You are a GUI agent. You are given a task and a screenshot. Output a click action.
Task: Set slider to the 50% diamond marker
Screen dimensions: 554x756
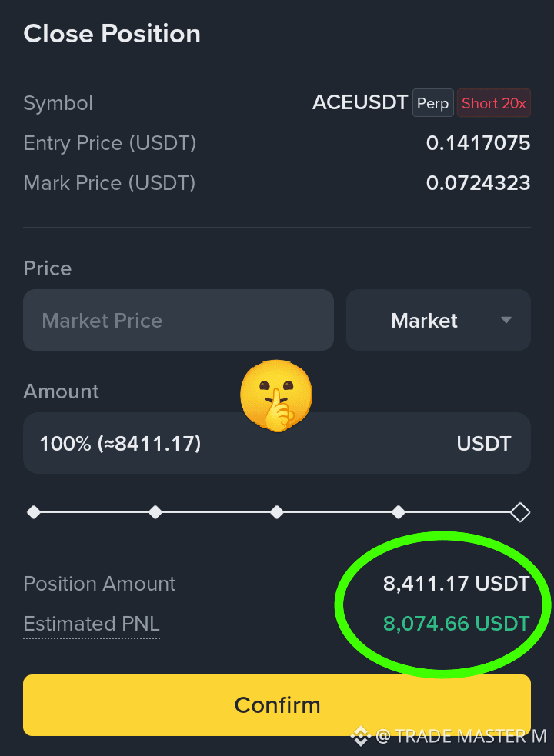[277, 512]
